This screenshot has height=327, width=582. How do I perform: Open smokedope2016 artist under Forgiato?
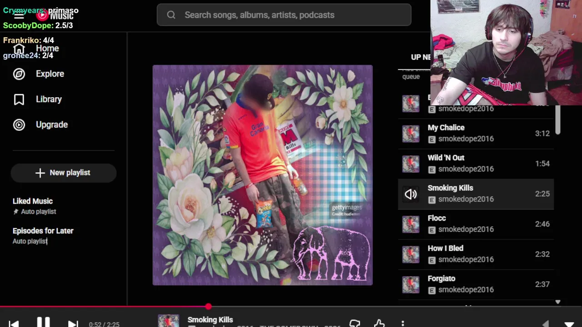(x=466, y=290)
